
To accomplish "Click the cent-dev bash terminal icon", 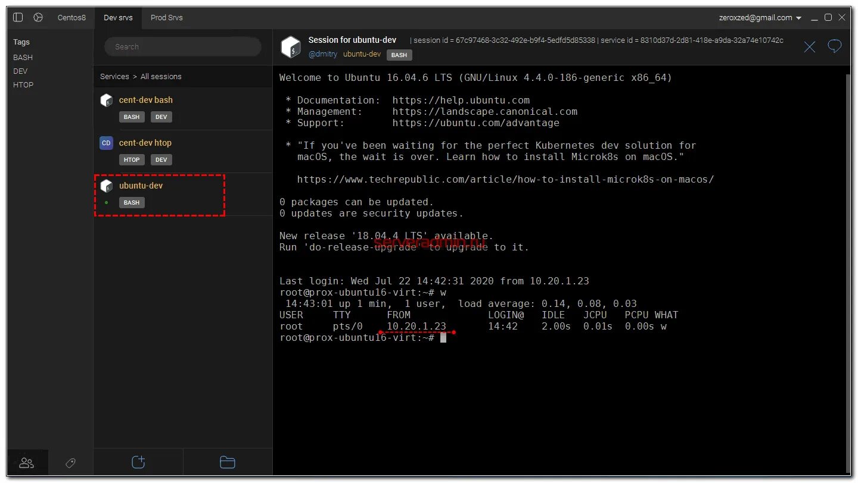I will (107, 100).
